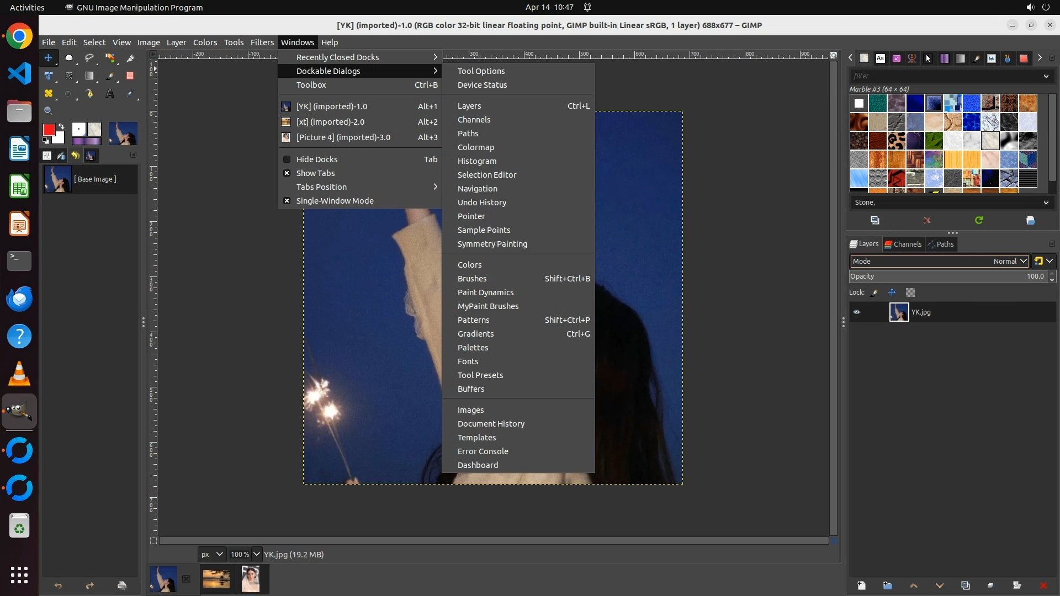The width and height of the screenshot is (1060, 596).
Task: Select the Color Picker eyedropper tool
Action: pos(130,94)
